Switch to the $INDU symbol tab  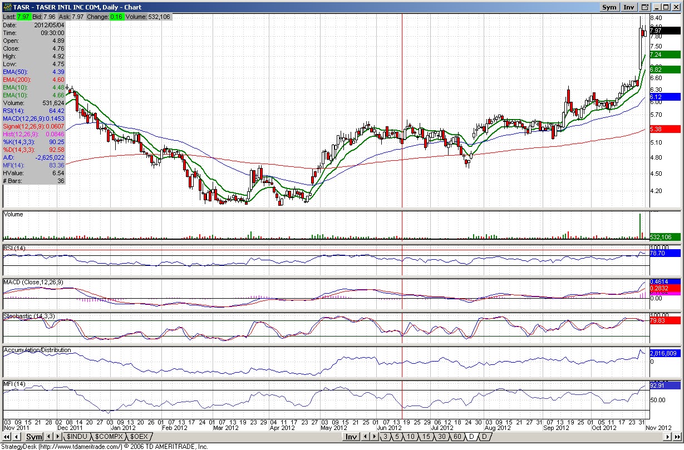78,437
